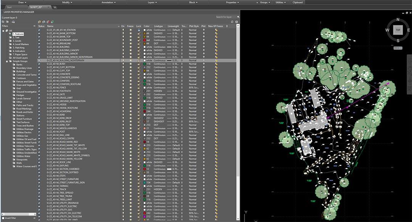Screen dimensions: 412x222
Task: Click the N direction on the ViewCube compass
Action: click(x=398, y=19)
